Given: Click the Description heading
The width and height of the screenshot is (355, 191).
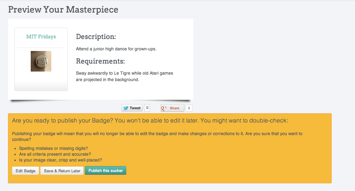Looking at the screenshot, I should [96, 37].
